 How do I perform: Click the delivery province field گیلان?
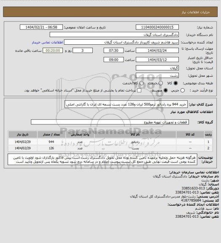pyautogui.click(x=157, y=68)
